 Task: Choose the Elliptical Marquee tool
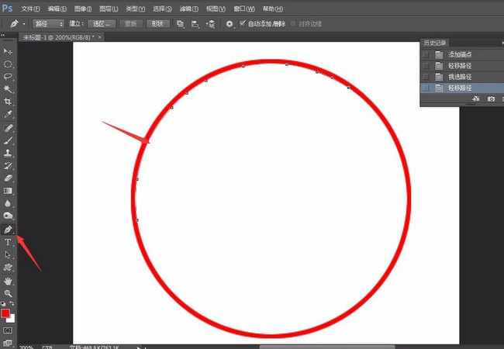pyautogui.click(x=9, y=64)
